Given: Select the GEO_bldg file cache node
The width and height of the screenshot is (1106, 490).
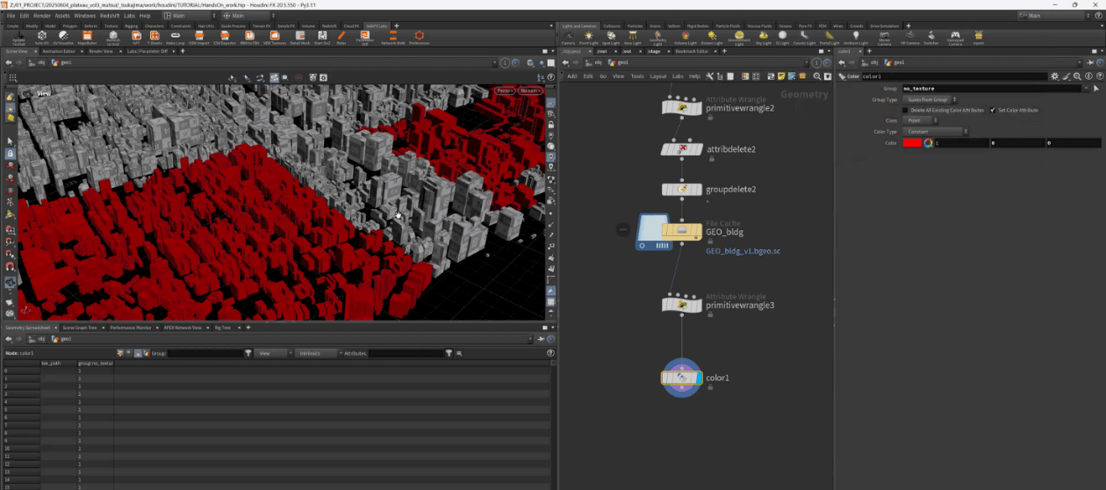Looking at the screenshot, I should click(681, 232).
